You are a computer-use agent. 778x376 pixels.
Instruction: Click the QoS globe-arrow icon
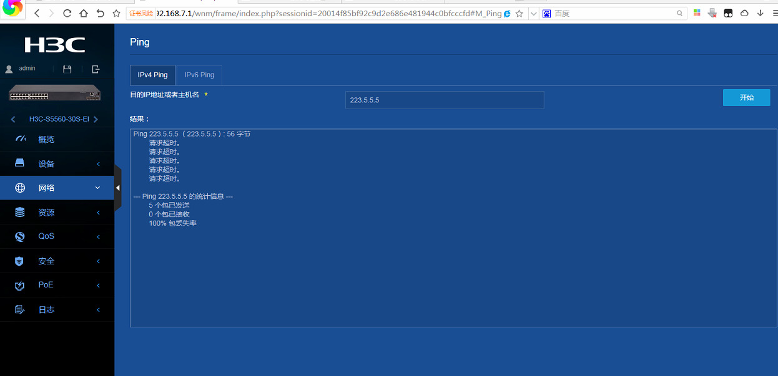(x=20, y=236)
